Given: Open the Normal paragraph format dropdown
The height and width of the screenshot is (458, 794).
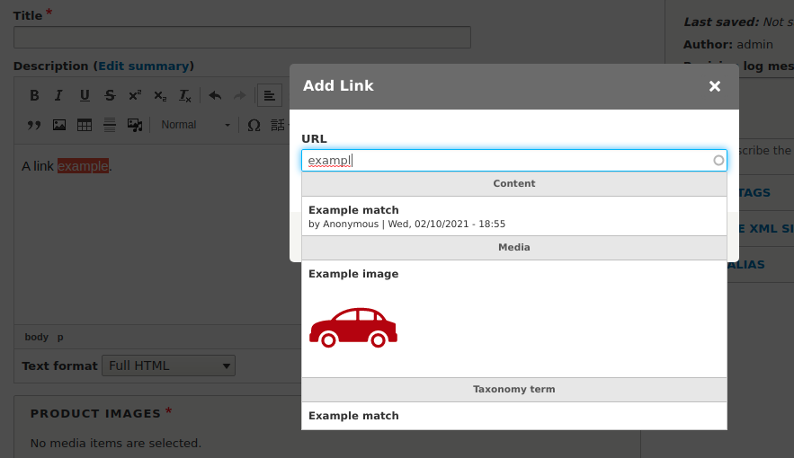Looking at the screenshot, I should (195, 125).
